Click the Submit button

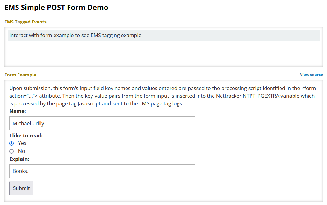tap(21, 188)
